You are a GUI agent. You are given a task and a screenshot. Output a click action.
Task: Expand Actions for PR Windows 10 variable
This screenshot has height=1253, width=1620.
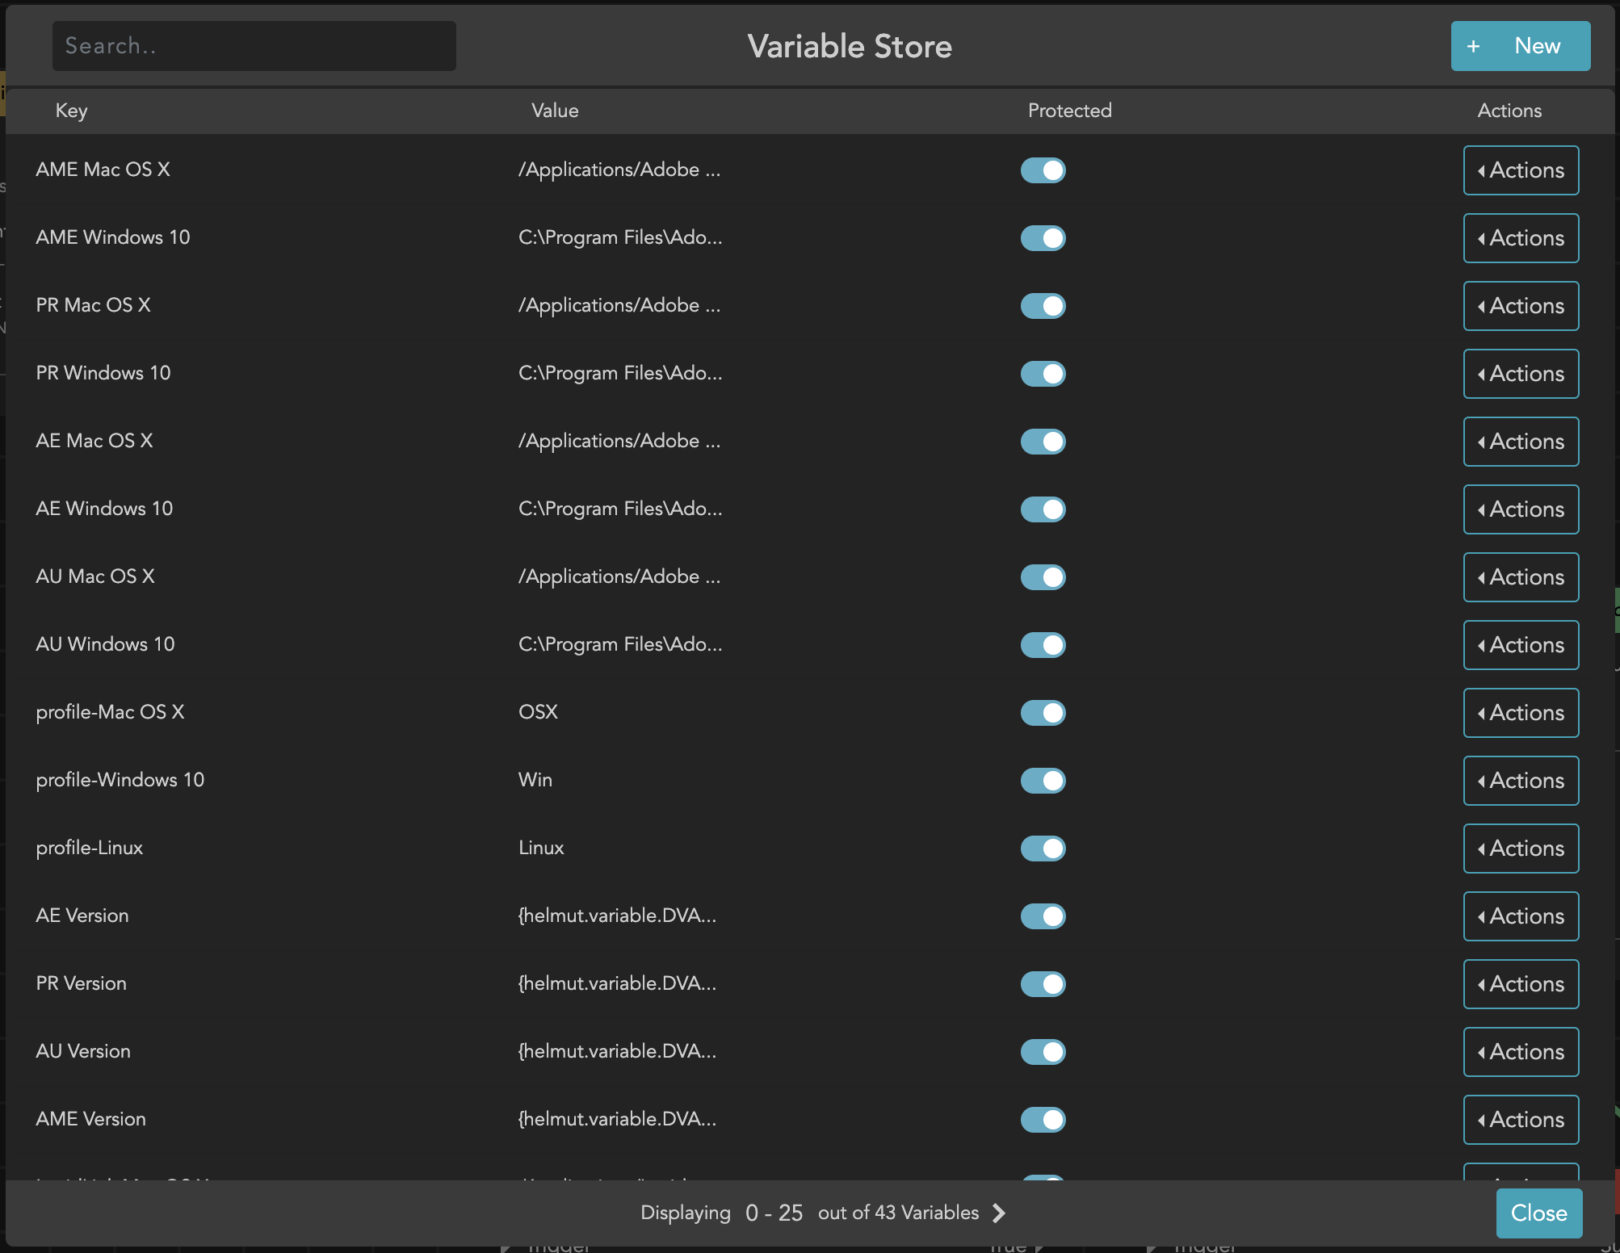coord(1519,374)
